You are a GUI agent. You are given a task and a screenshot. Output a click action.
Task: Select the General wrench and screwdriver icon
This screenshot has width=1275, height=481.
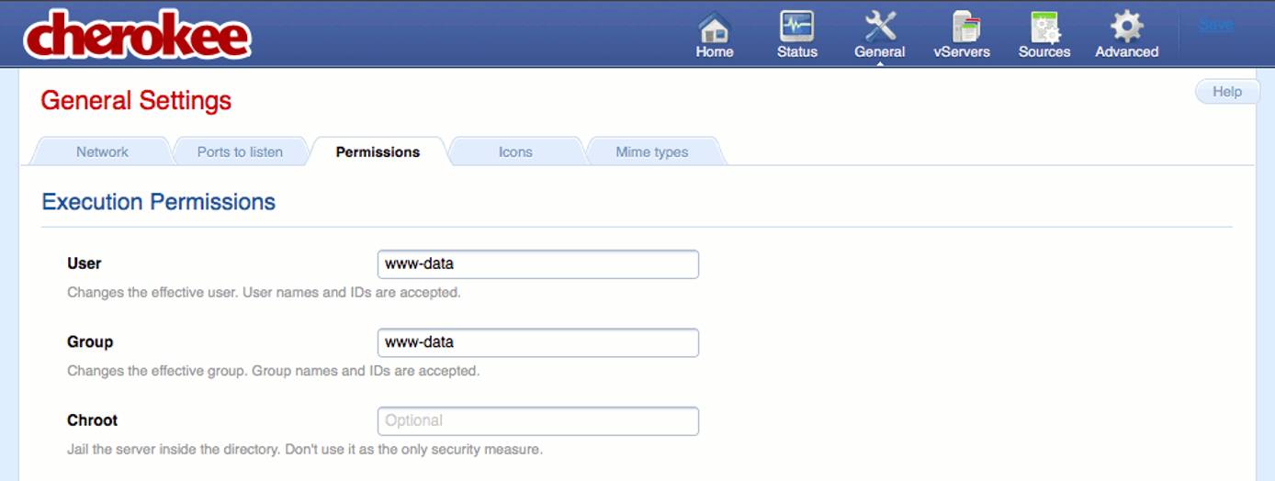coord(879,28)
